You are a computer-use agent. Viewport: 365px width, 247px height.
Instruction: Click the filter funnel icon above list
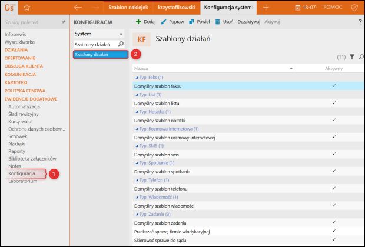click(352, 57)
